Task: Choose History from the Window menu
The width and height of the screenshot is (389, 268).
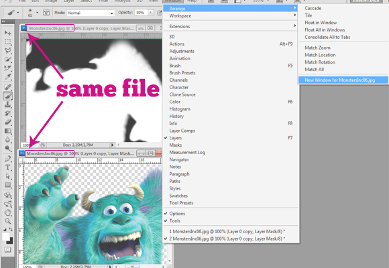Action: coord(230,116)
